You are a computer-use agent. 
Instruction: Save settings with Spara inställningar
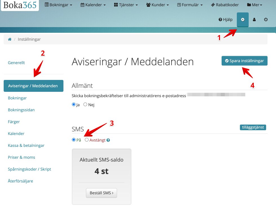click(244, 60)
